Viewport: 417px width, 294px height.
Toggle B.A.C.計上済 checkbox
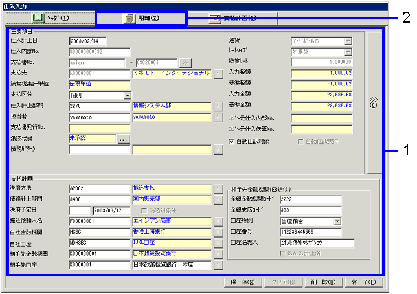(x=283, y=253)
